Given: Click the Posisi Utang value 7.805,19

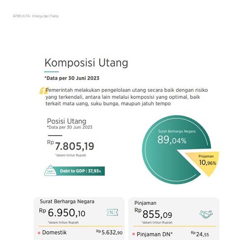Looking at the screenshot, I should click(74, 146).
